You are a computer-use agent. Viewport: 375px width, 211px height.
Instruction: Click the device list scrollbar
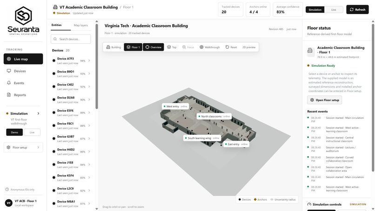tap(97, 66)
